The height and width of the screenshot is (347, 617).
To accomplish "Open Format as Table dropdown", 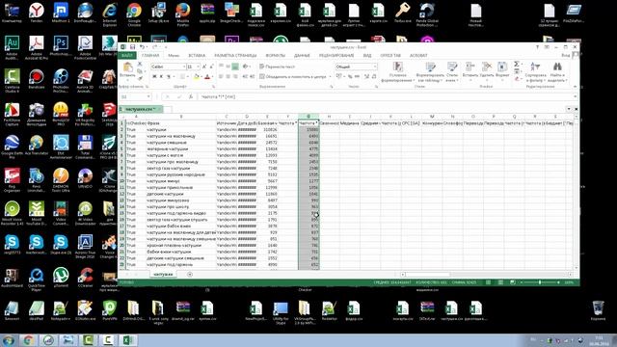I will (430, 71).
